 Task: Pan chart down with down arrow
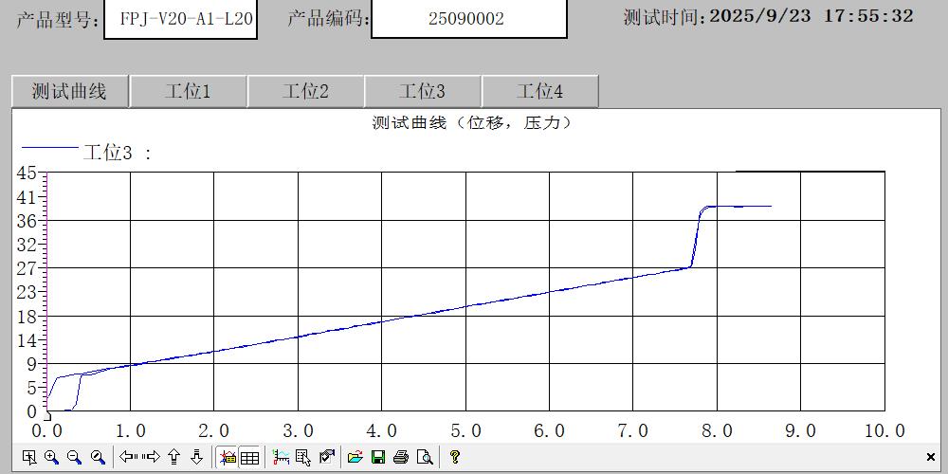196,457
